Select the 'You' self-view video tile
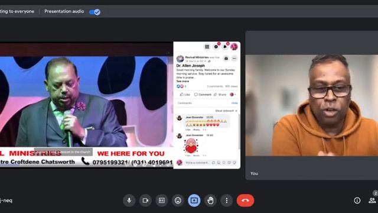This screenshot has width=378, height=213. click(x=312, y=105)
